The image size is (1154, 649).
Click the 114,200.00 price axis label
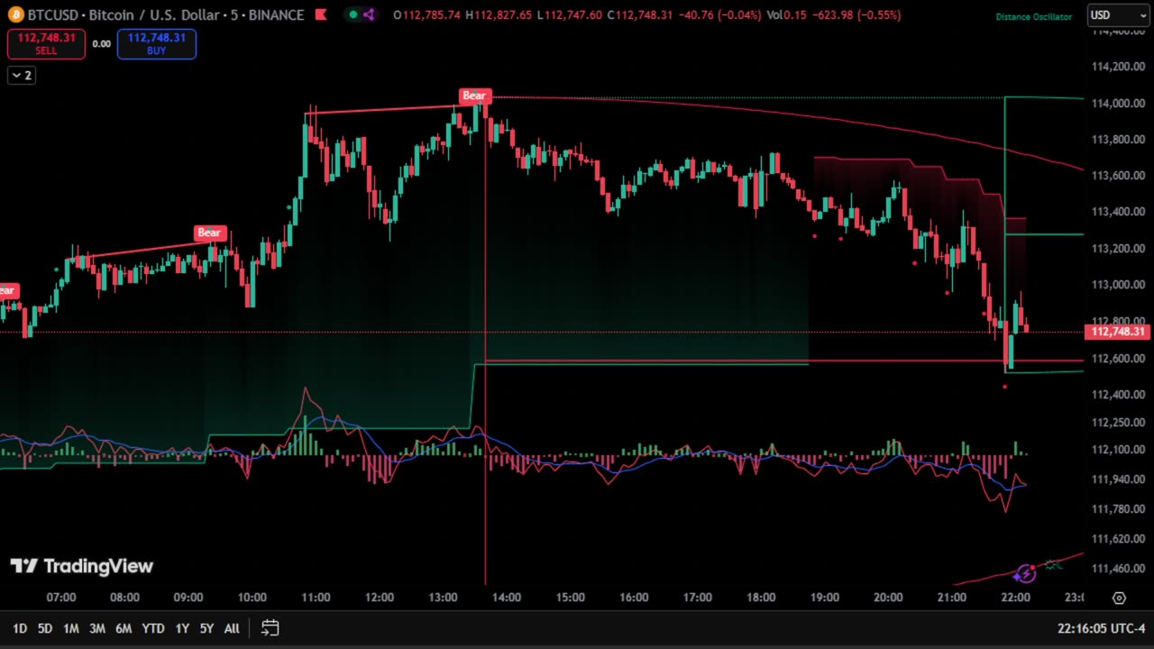(1118, 67)
